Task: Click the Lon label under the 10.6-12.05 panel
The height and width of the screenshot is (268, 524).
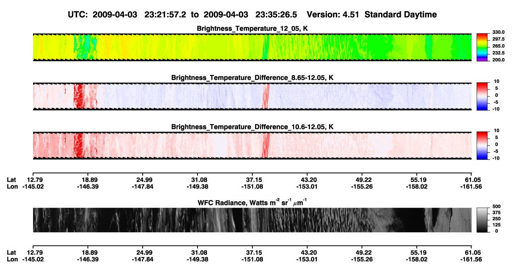Action: [x=12, y=186]
